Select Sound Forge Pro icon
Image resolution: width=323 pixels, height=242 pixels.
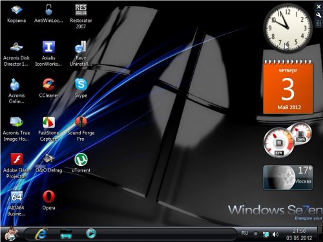(81, 128)
